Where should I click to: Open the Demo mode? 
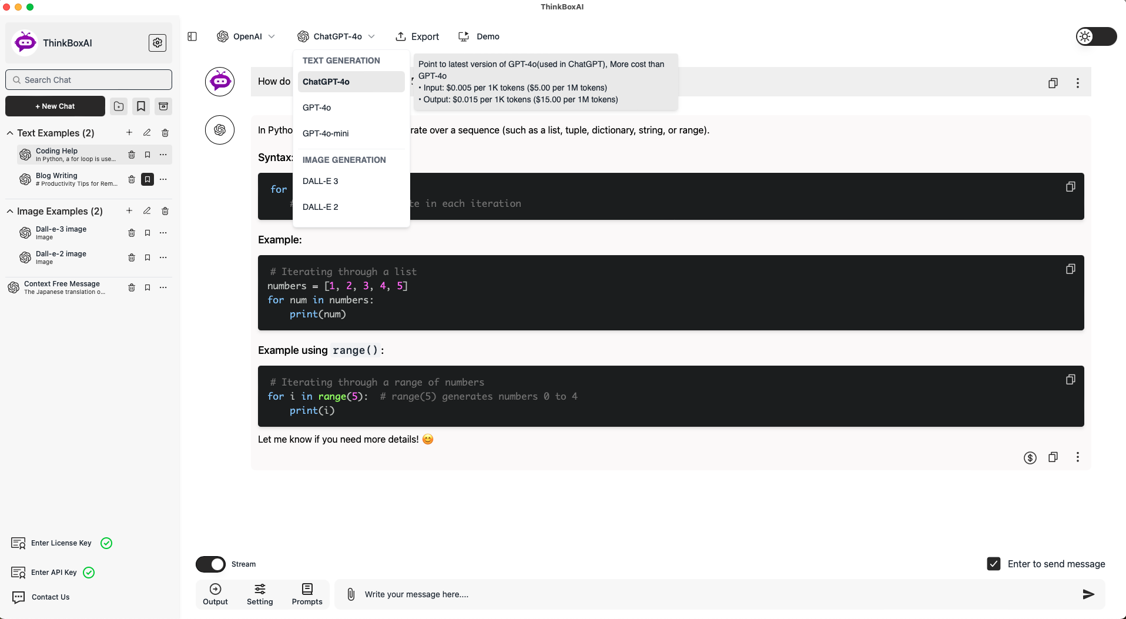pos(479,36)
